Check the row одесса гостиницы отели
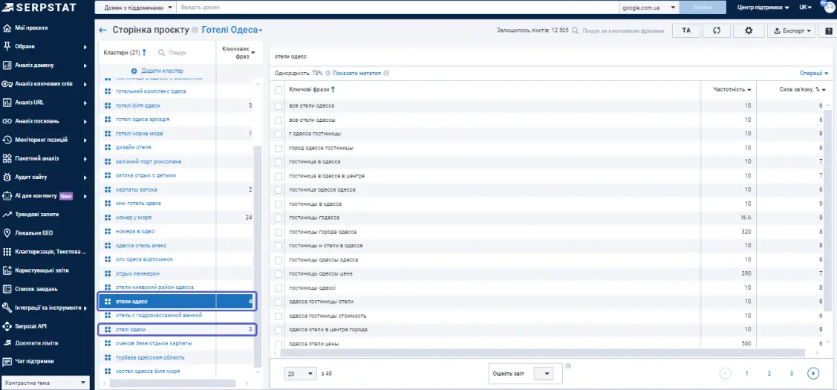Viewport: 837px width, 390px height. click(x=278, y=302)
